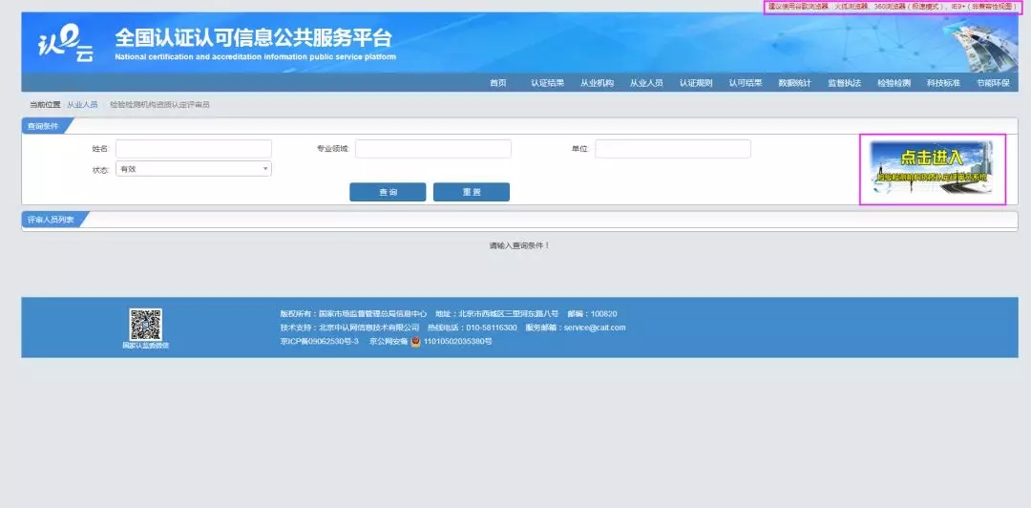The height and width of the screenshot is (508, 1031).
Task: Open 认可结果 in the navigation bar
Action: pos(745,83)
